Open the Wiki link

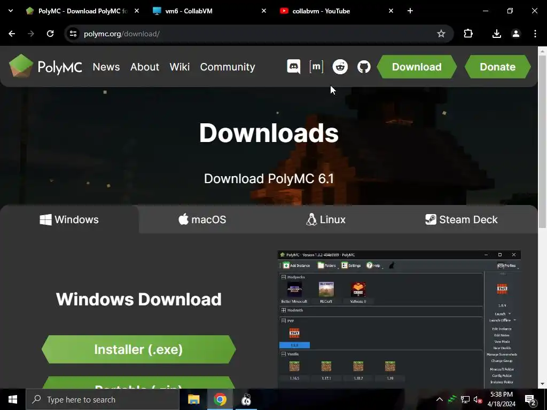point(179,67)
